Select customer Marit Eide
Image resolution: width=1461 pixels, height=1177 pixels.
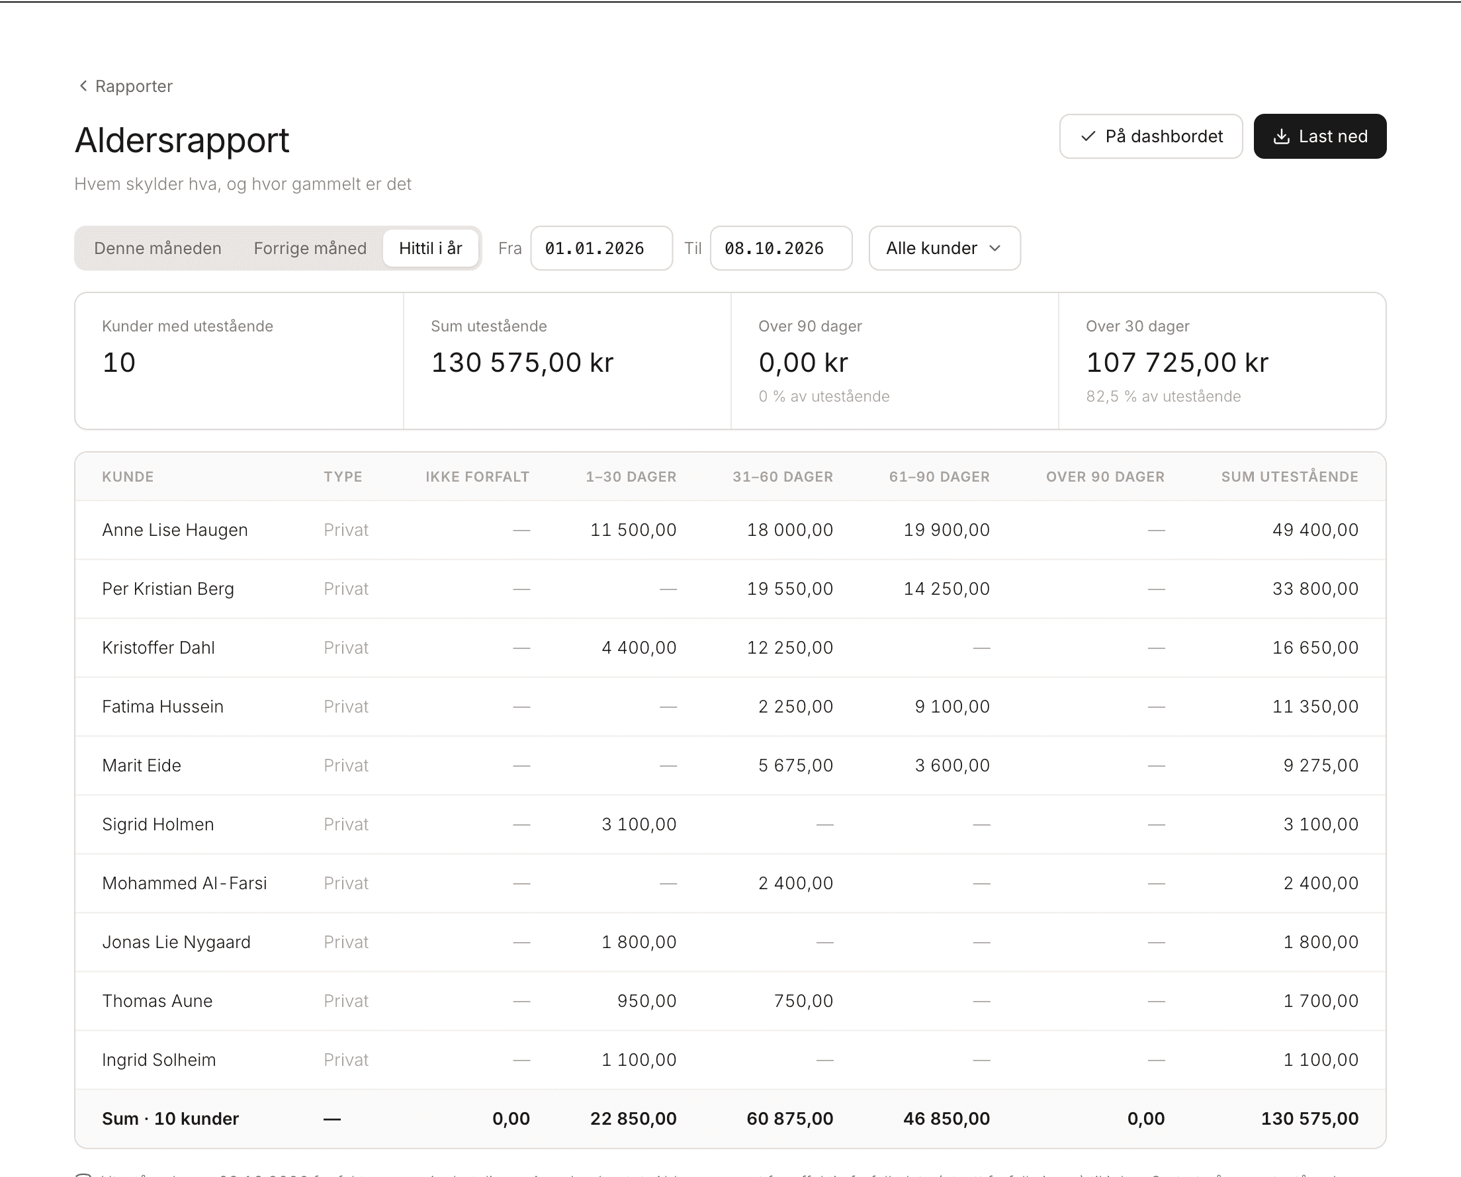[x=142, y=765]
